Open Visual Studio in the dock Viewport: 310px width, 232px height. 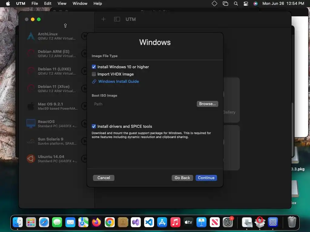136,222
